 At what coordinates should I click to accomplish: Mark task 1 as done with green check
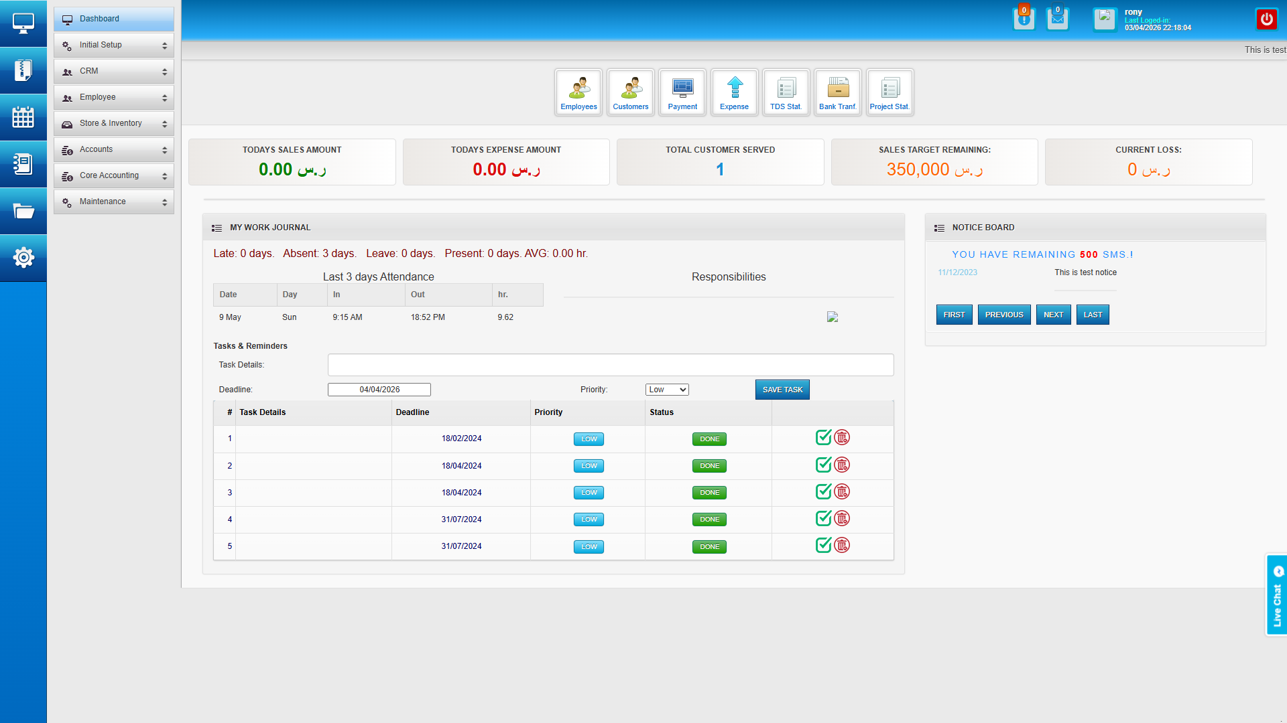(x=823, y=438)
